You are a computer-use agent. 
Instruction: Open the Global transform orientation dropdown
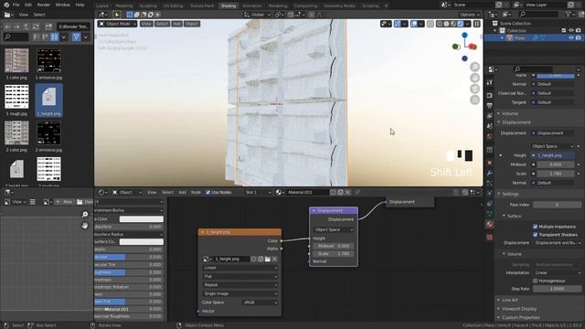(x=257, y=15)
